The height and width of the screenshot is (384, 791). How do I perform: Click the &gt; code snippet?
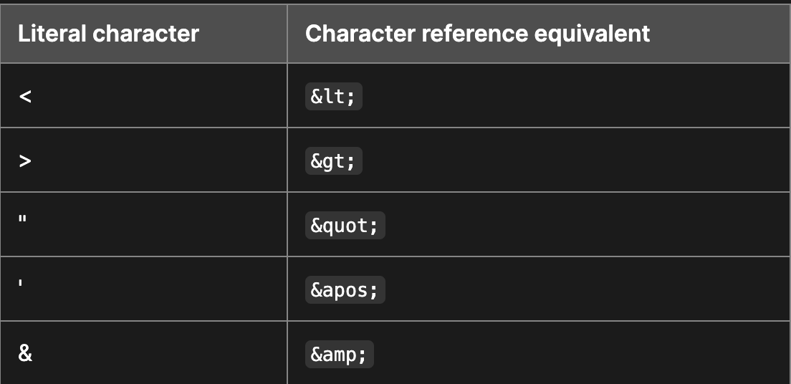coord(333,161)
